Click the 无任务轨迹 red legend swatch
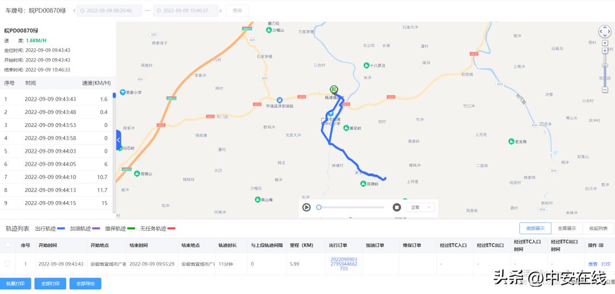Screen dimensions: 615x294 [171, 228]
